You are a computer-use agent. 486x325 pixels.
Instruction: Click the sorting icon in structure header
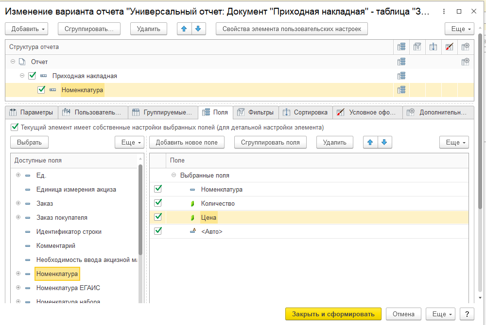(x=434, y=47)
